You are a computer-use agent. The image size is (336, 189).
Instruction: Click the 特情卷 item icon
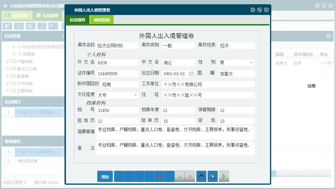pos(19,54)
